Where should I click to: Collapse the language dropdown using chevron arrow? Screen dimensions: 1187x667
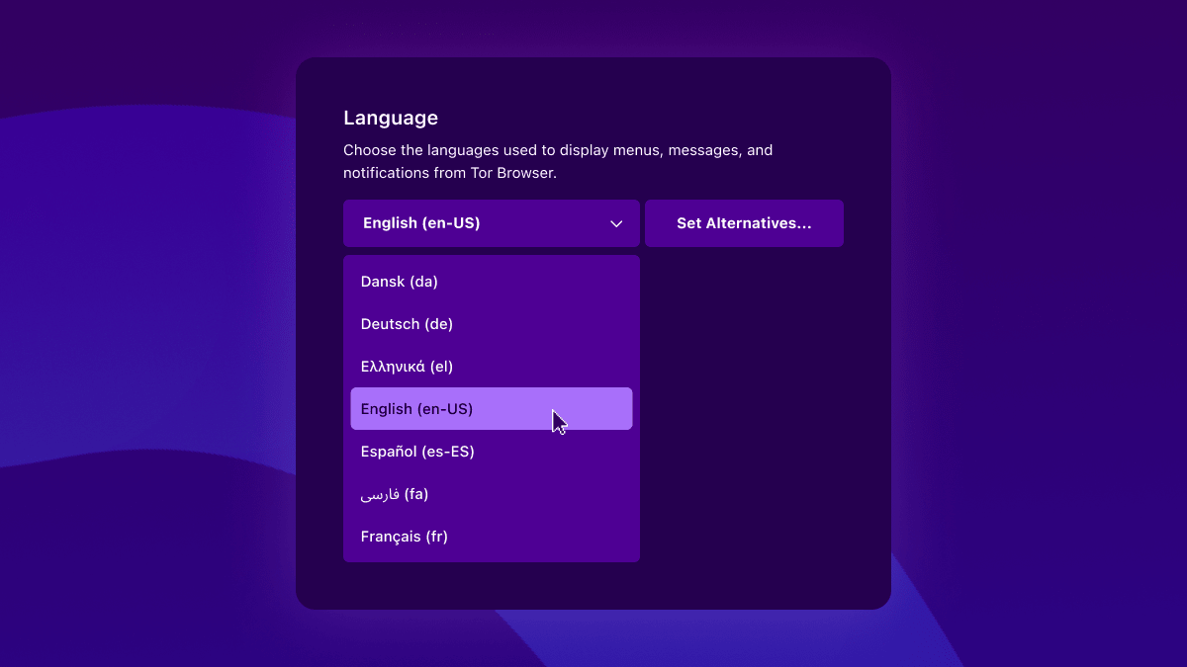(616, 223)
